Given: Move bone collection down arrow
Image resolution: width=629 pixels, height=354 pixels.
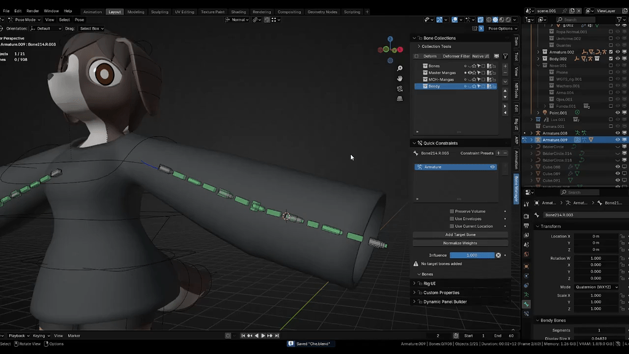Looking at the screenshot, I should point(505,97).
